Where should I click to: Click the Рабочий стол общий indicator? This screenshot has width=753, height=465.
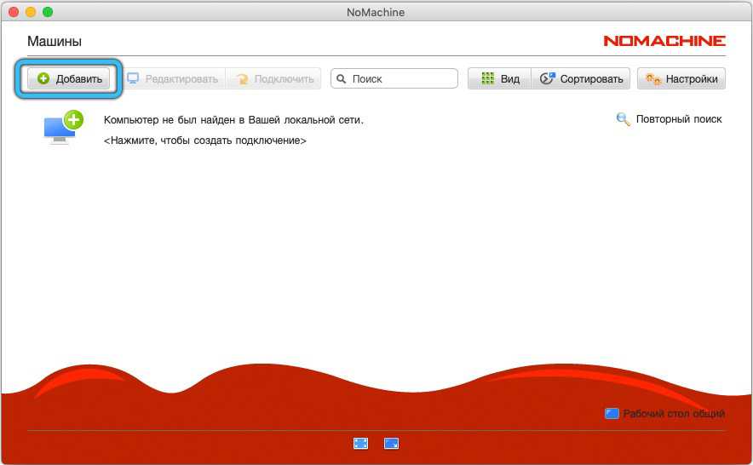pyautogui.click(x=664, y=414)
